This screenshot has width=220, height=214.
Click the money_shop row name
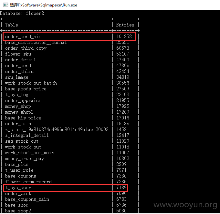tap(18, 107)
